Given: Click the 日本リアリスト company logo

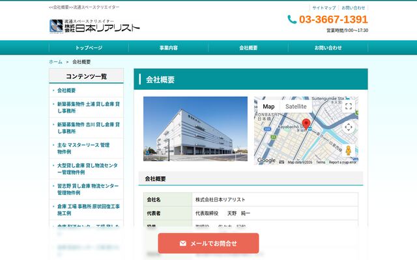Looking at the screenshot, I should click(94, 26).
